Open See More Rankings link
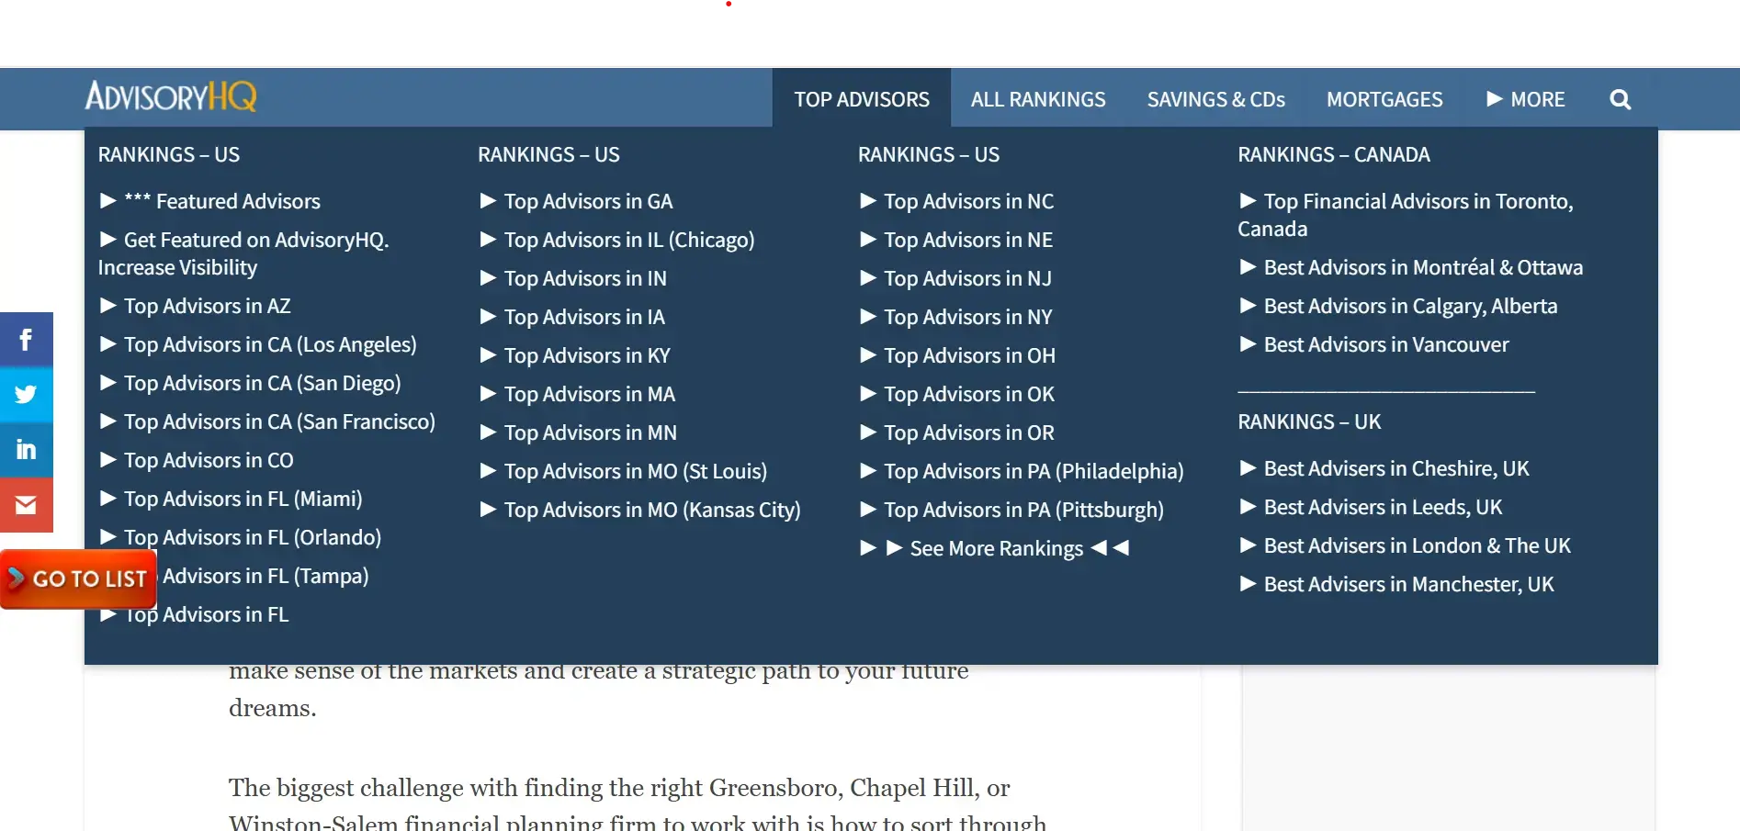 [x=996, y=549]
